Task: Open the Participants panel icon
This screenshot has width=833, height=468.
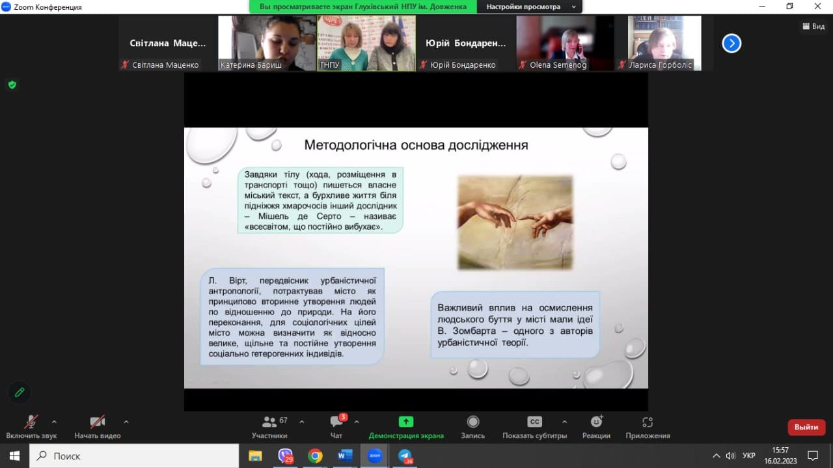Action: (x=269, y=422)
